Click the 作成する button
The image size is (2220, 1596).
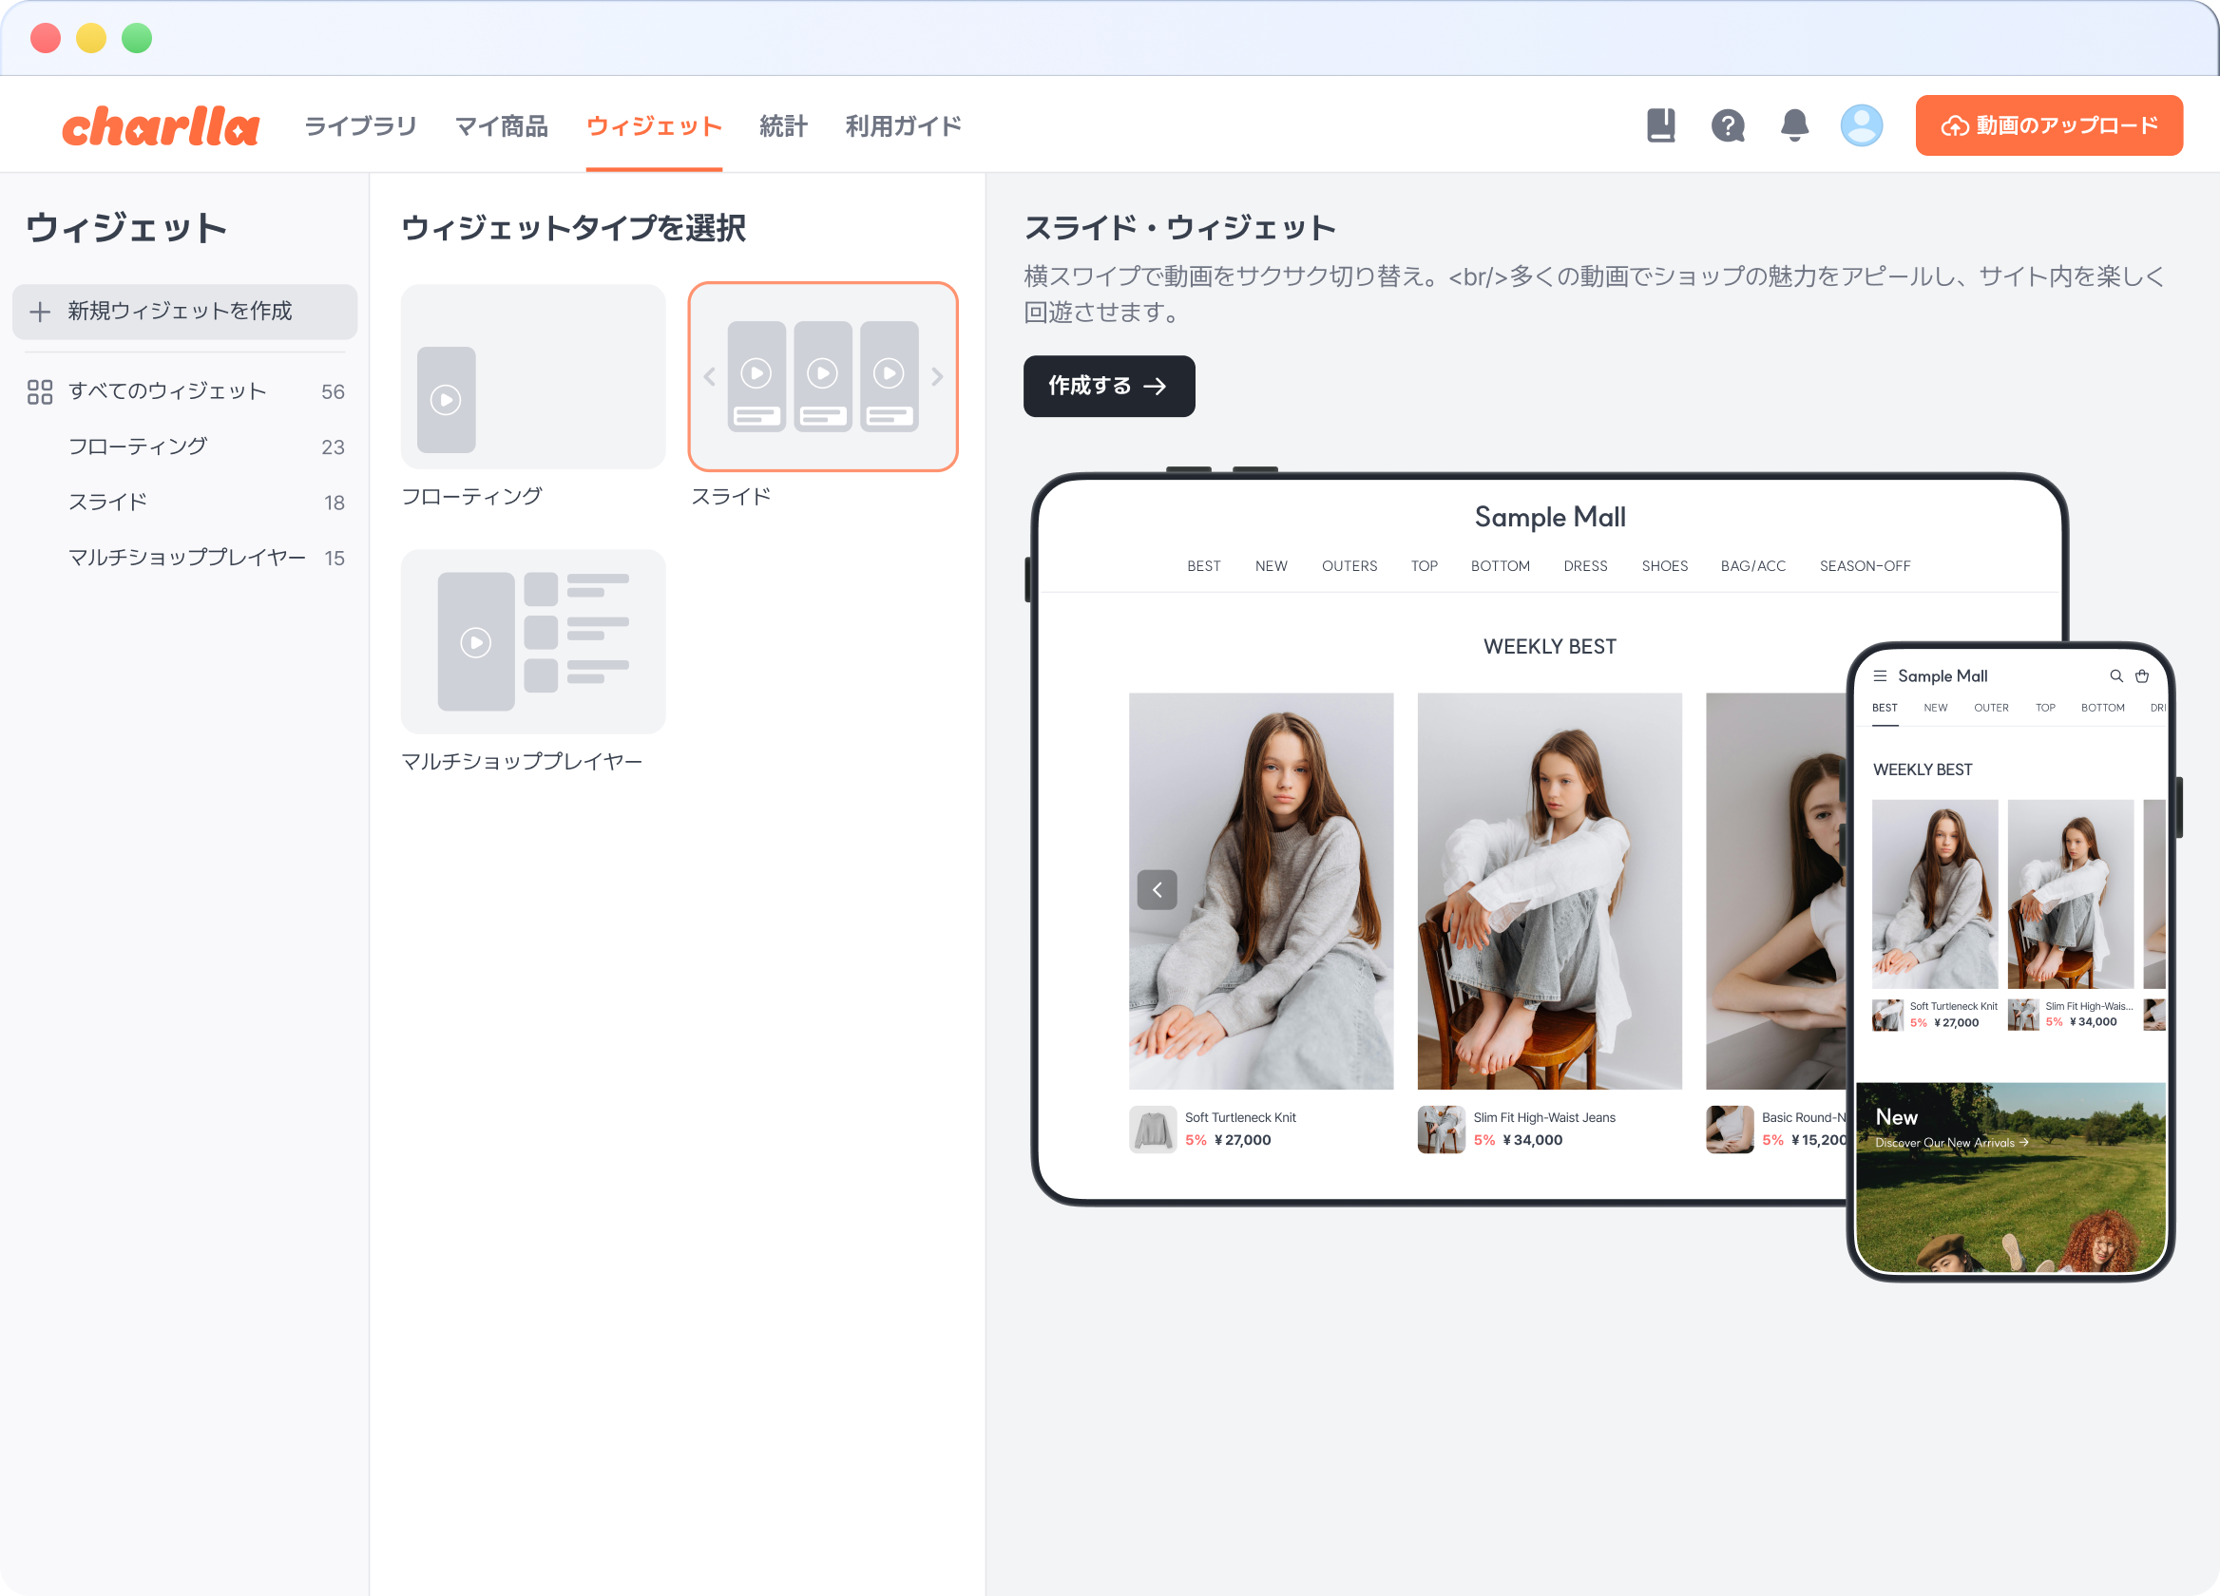point(1109,387)
